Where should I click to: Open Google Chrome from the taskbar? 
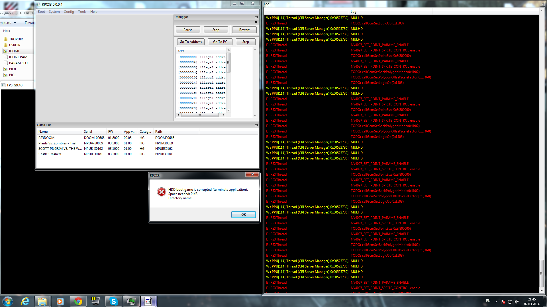(78, 301)
